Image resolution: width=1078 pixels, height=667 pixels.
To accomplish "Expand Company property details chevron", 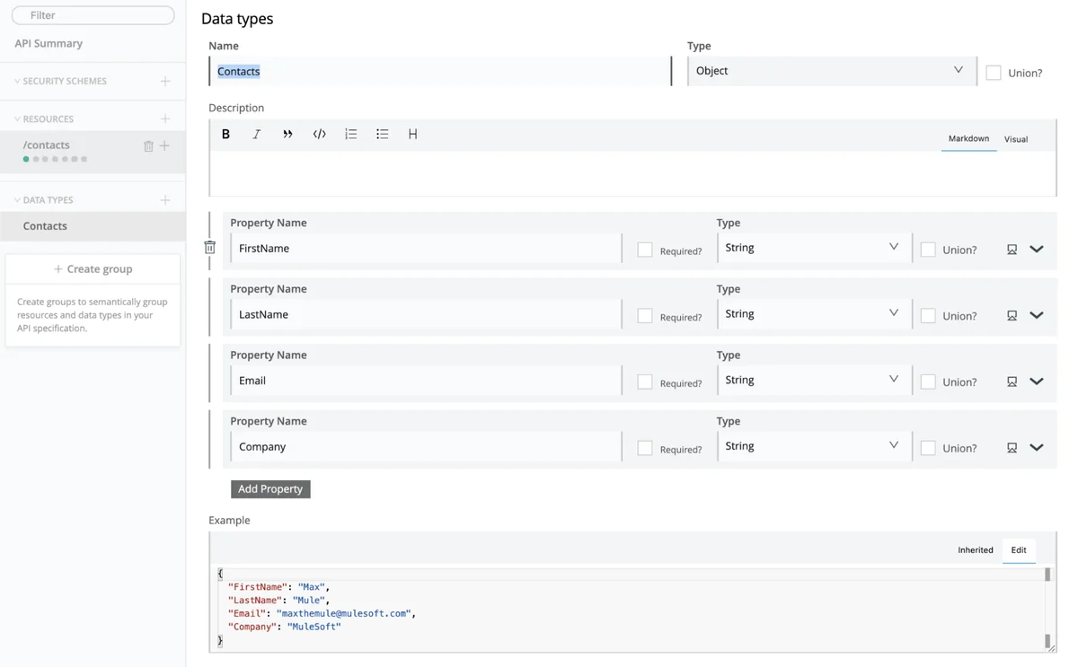I will [x=1037, y=448].
